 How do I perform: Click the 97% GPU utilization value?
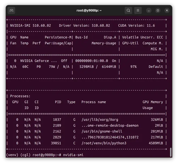[x=133, y=67]
